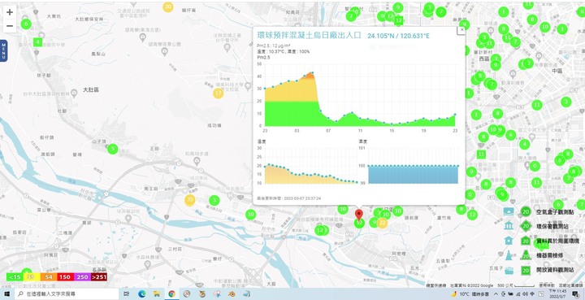Click the blue humidity chart area
This screenshot has height=300, width=585.
[413, 175]
